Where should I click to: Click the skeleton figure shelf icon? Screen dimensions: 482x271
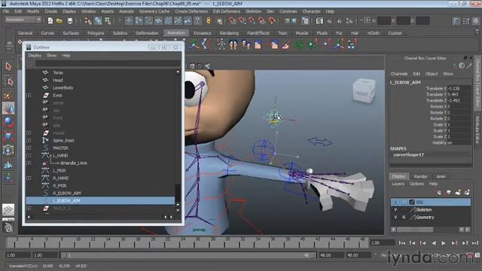221,44
